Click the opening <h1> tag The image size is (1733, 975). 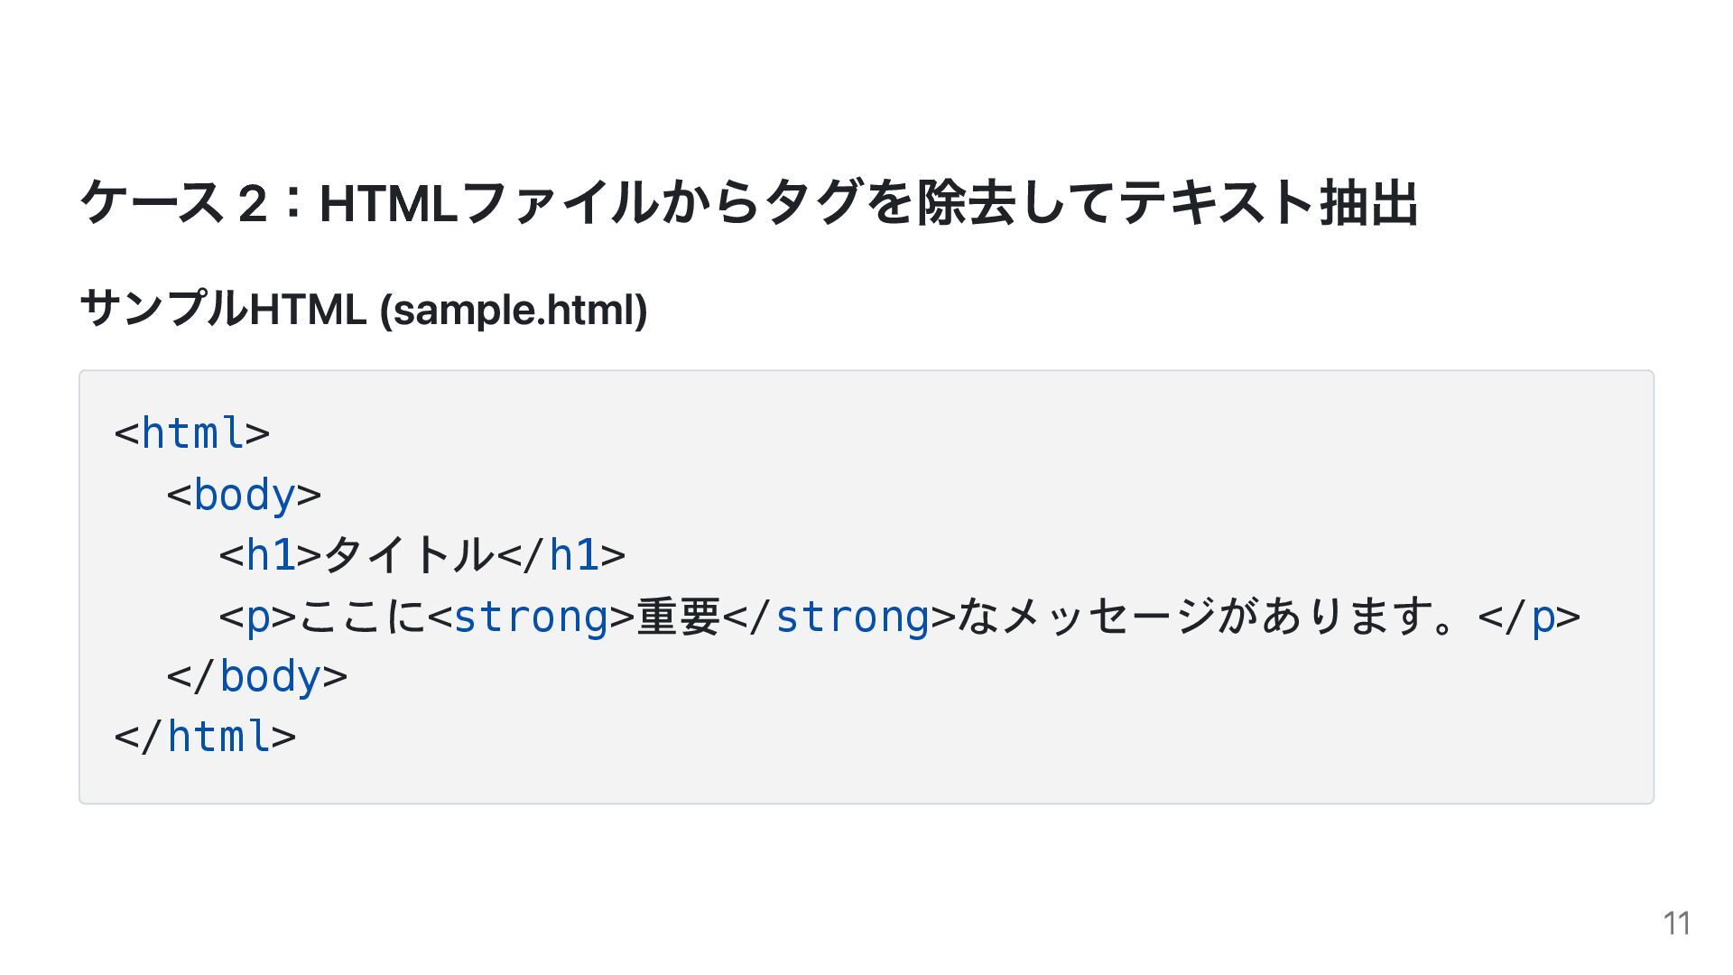coord(270,555)
